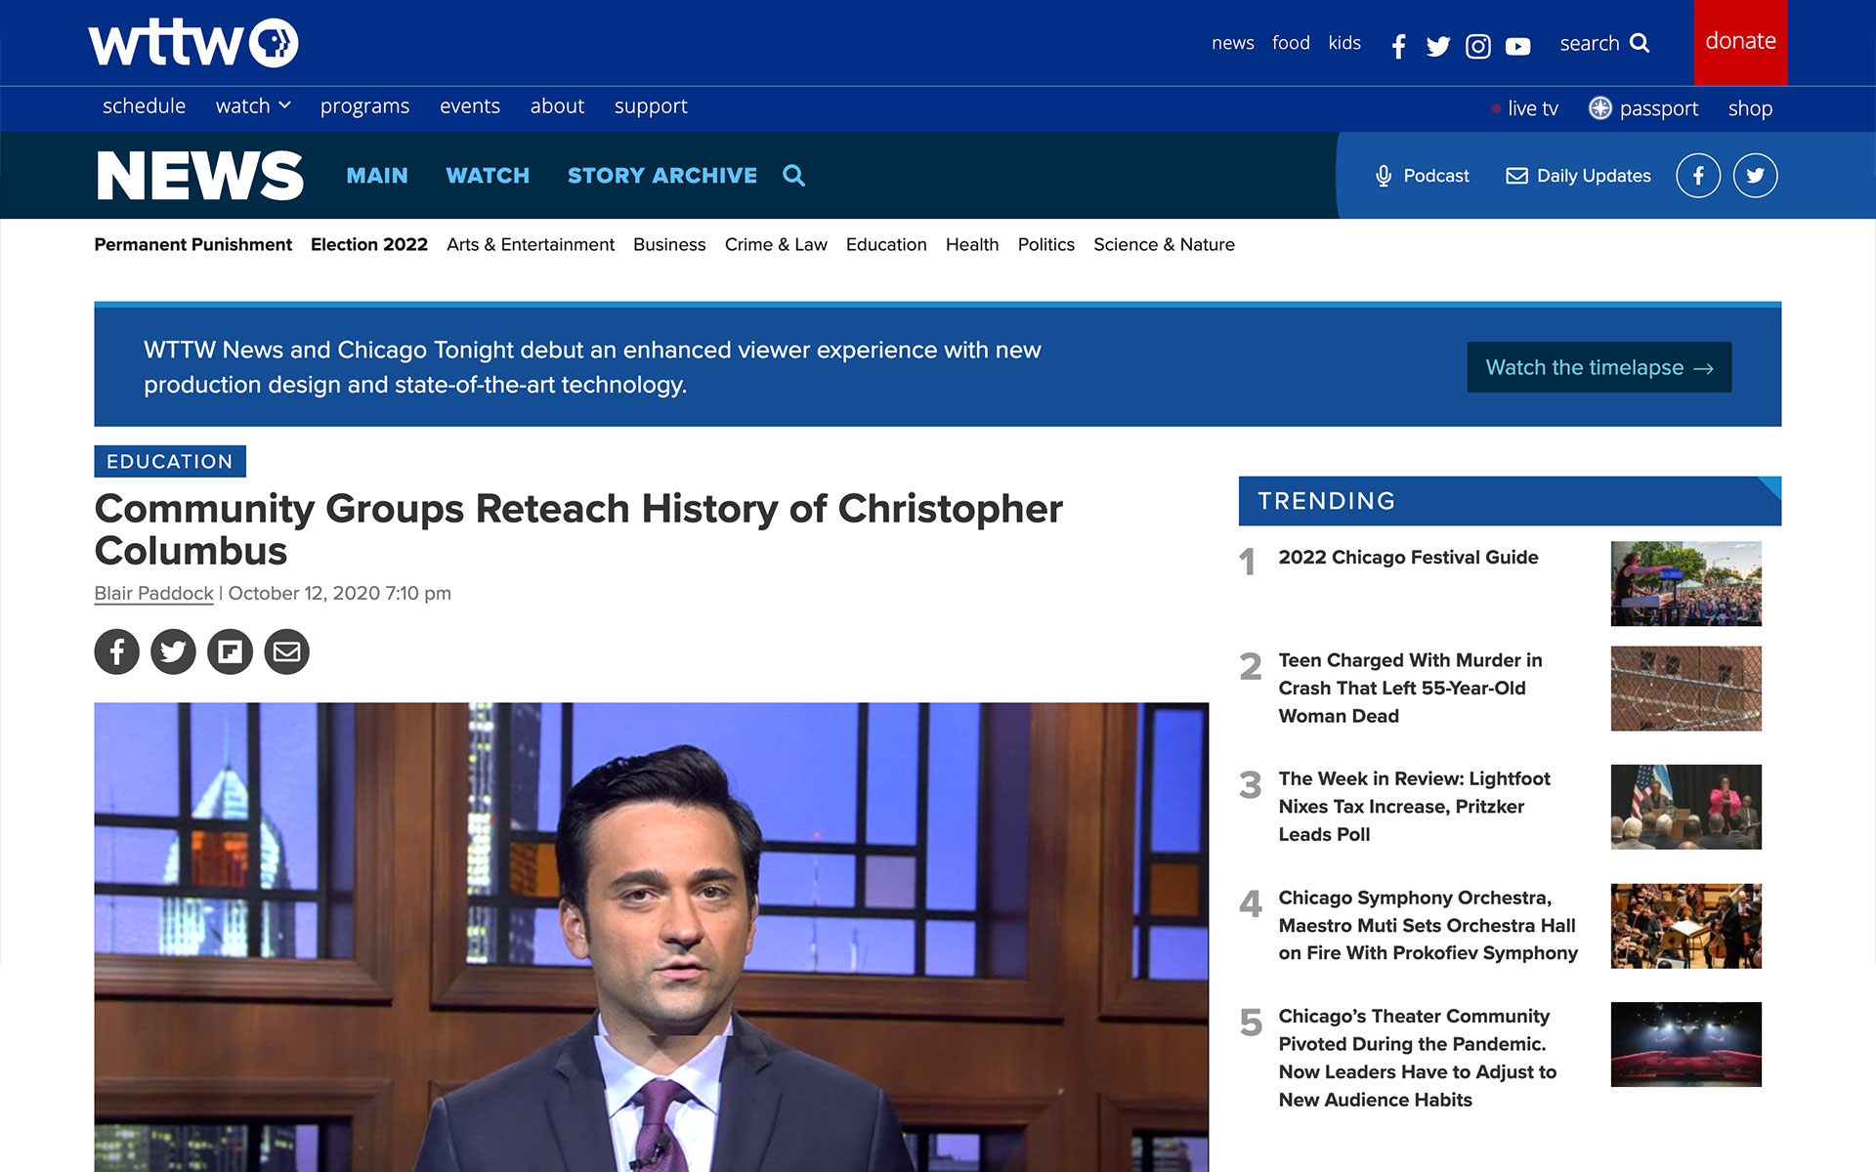
Task: Switch to the MAIN news tab
Action: pos(377,176)
